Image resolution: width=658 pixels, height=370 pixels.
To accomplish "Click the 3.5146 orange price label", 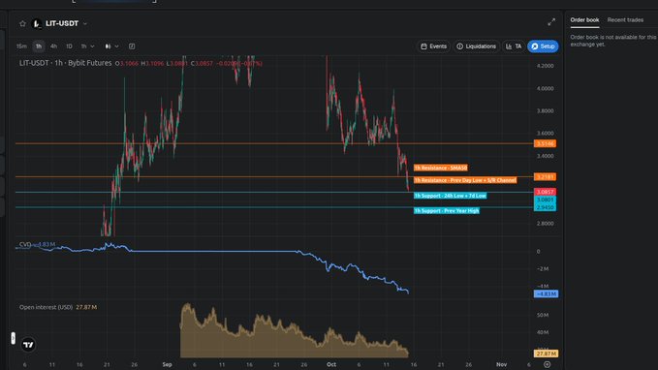I will pos(545,144).
